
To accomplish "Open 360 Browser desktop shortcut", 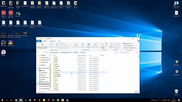I will 11,43.
